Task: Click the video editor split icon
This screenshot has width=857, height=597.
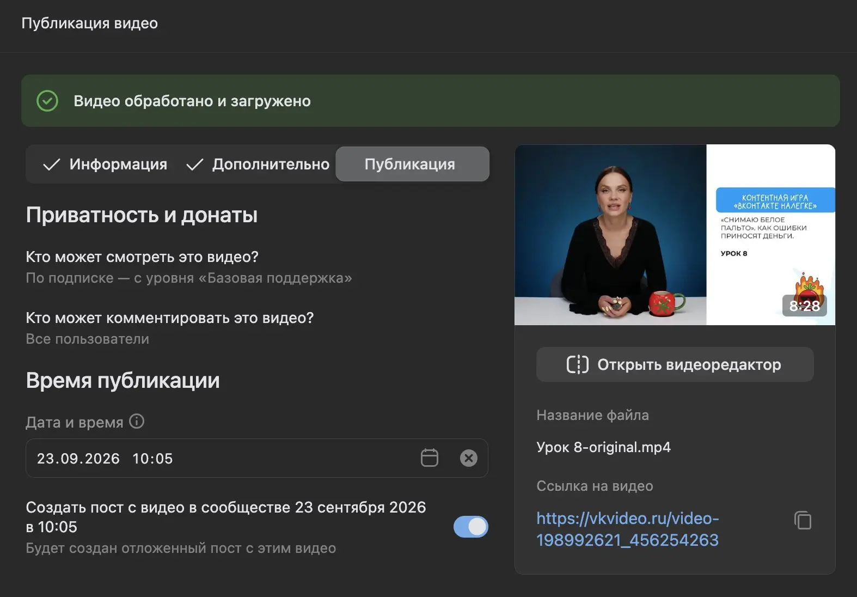Action: [578, 364]
